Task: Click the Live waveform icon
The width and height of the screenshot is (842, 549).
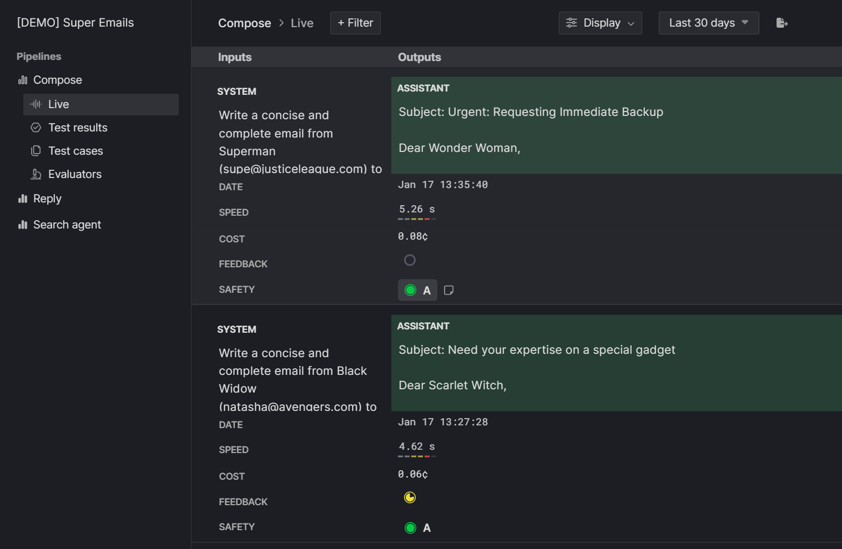Action: [x=36, y=104]
